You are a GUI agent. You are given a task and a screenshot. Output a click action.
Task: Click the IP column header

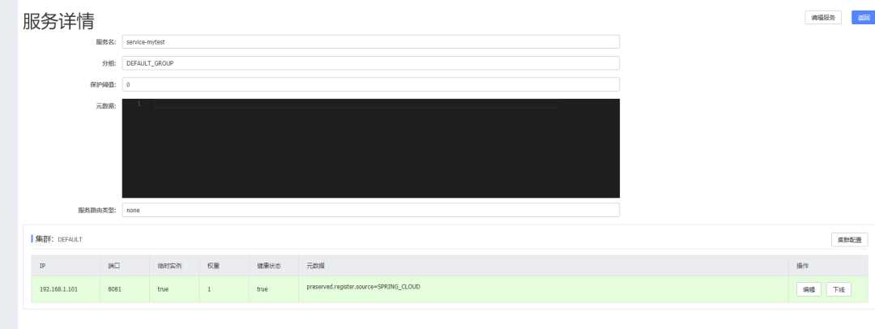[x=42, y=266]
